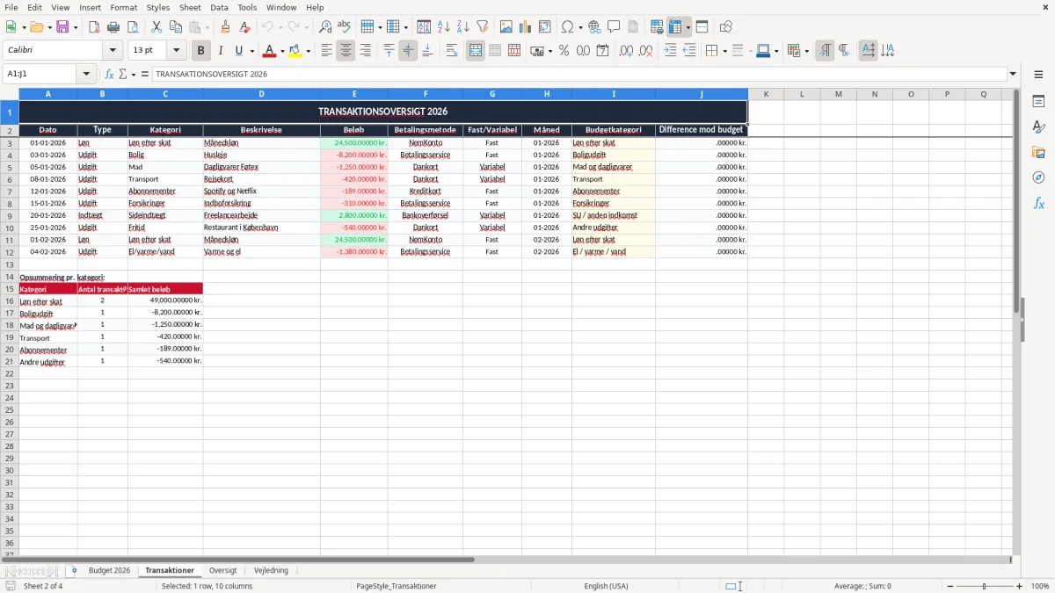Expand the Borders dropdown arrow
1055x593 pixels.
pos(724,51)
